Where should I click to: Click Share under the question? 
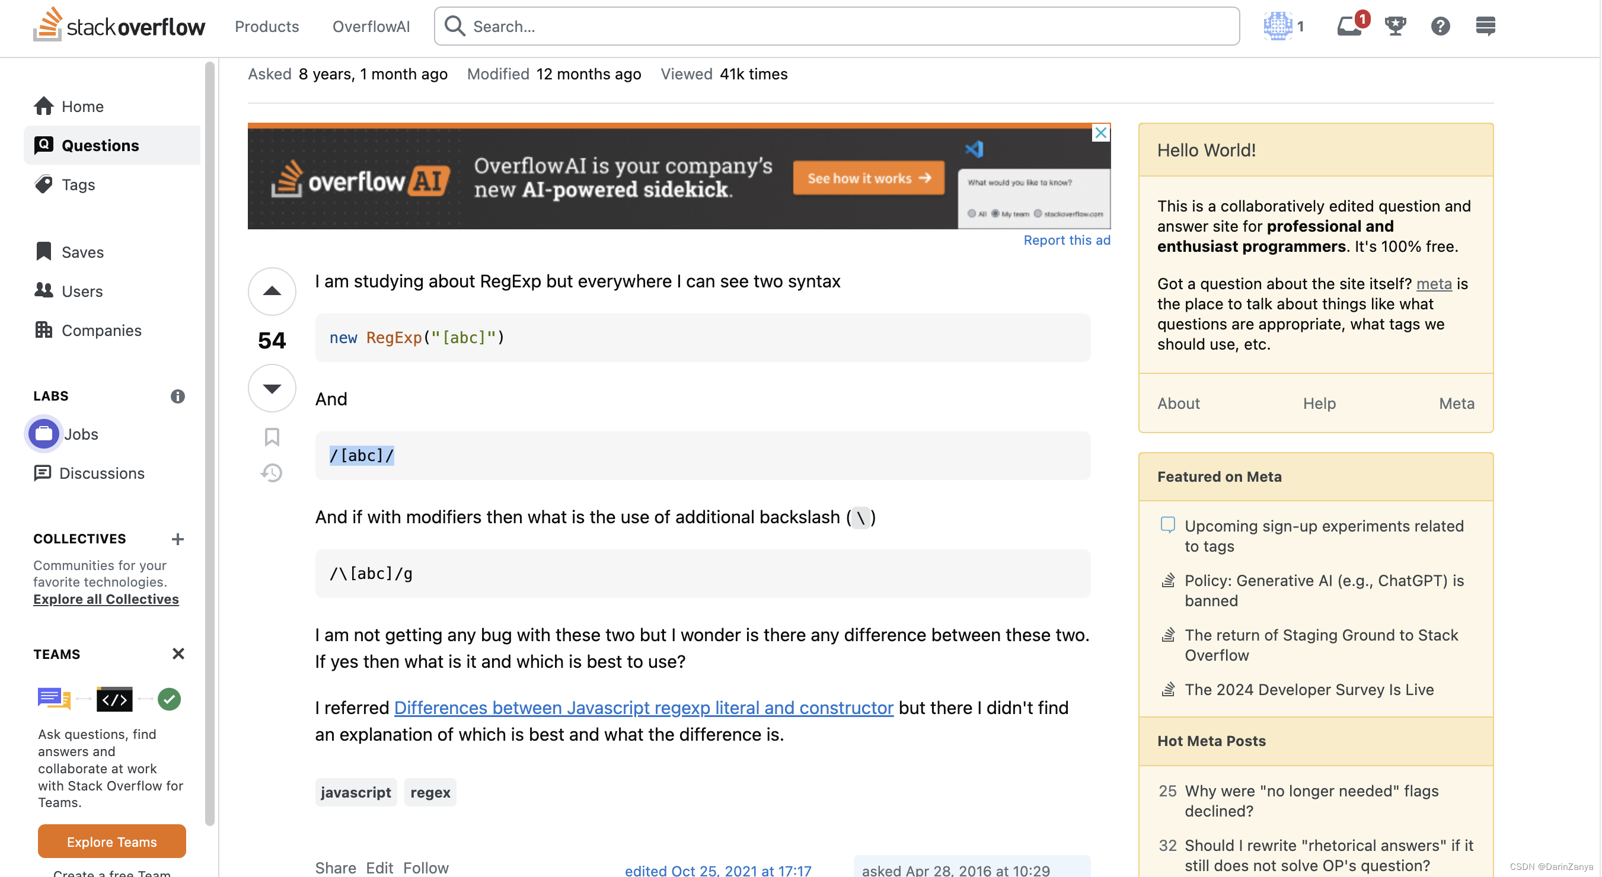click(335, 868)
